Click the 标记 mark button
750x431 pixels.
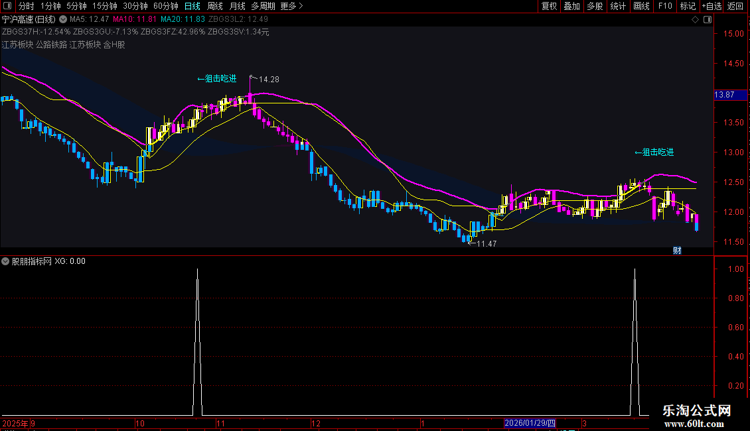(x=688, y=6)
